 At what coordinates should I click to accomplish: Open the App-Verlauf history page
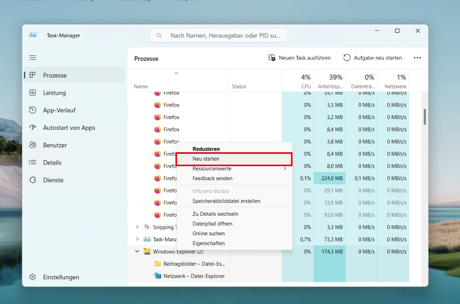click(59, 110)
